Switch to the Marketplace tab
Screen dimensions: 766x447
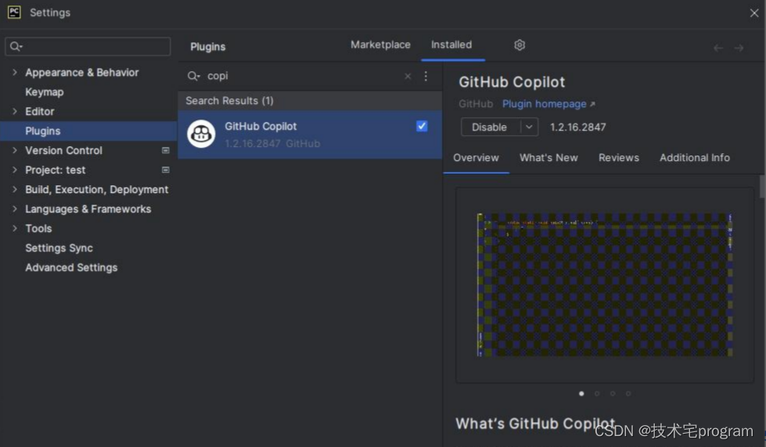380,45
